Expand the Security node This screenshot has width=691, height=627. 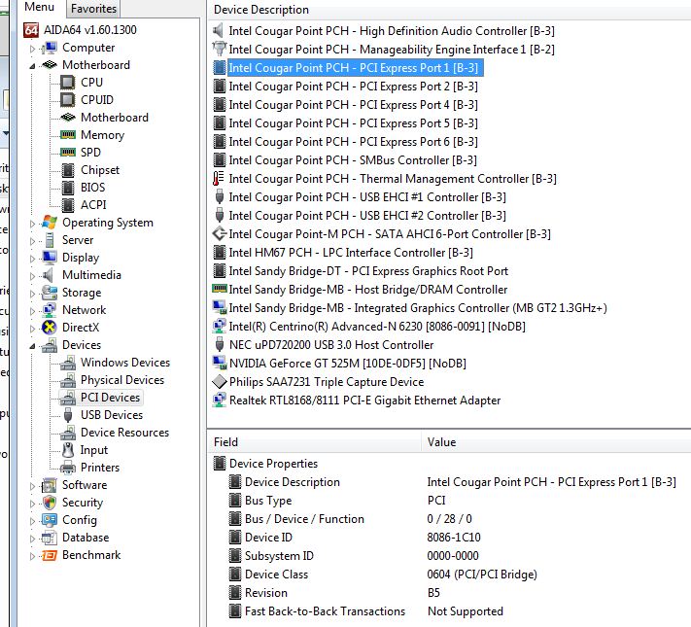click(x=32, y=504)
